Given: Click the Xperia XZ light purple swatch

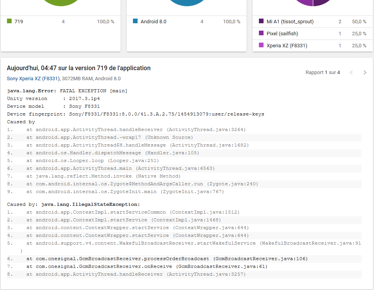Looking at the screenshot, I should tap(261, 45).
